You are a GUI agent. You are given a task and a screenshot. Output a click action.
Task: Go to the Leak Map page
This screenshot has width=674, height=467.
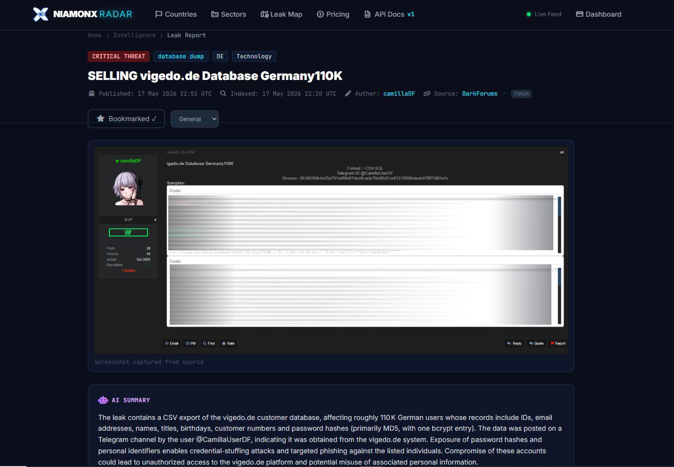[281, 14]
